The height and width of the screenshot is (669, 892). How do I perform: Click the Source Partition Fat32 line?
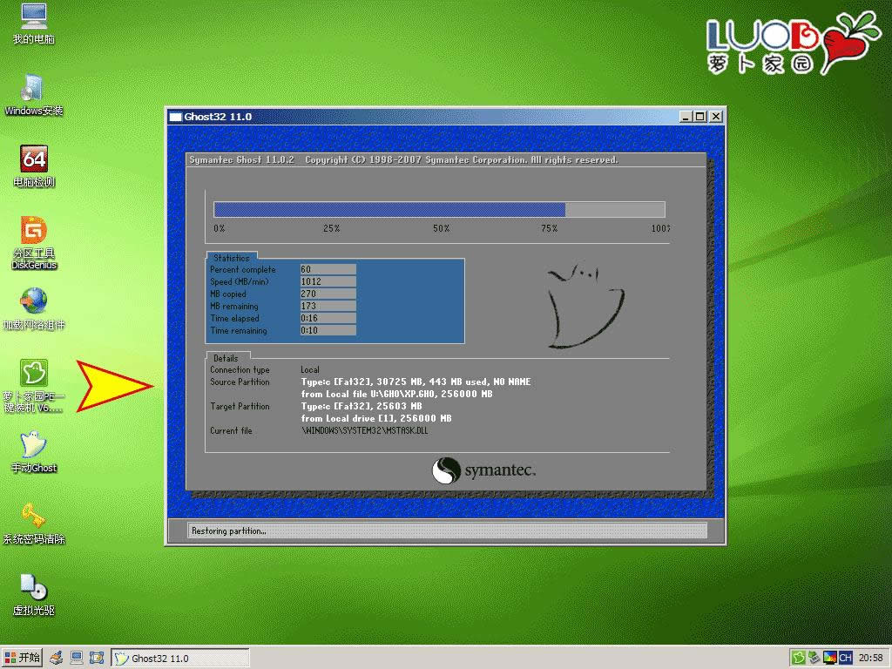pyautogui.click(x=416, y=382)
